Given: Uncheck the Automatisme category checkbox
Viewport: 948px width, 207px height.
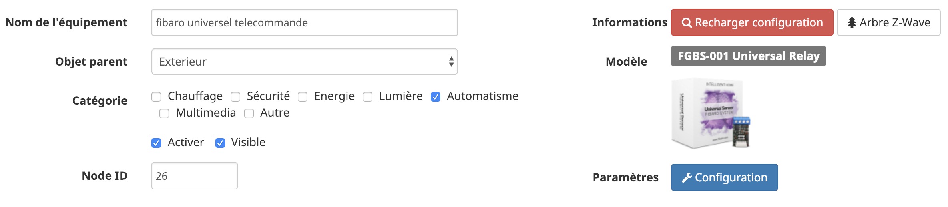Looking at the screenshot, I should pos(436,97).
